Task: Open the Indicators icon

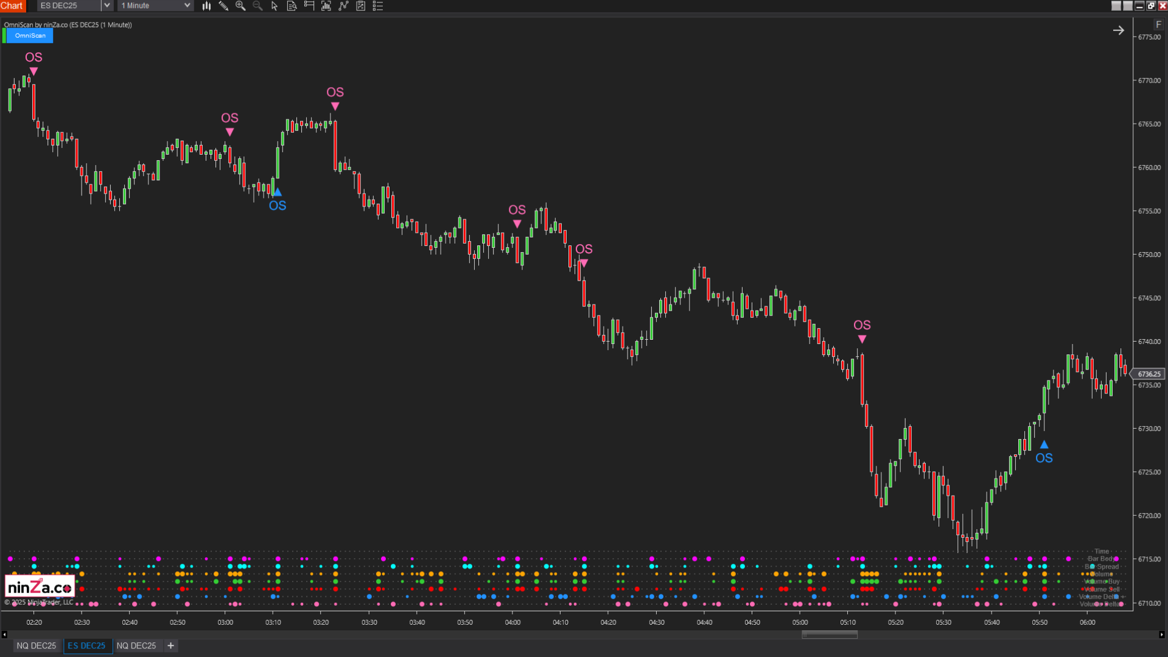Action: (x=343, y=5)
